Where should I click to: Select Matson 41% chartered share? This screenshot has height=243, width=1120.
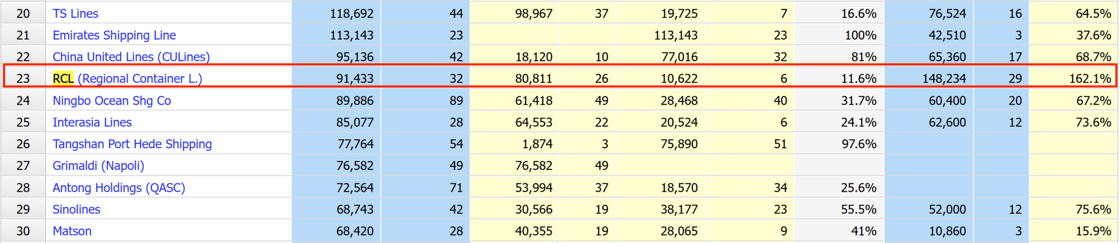(839, 230)
